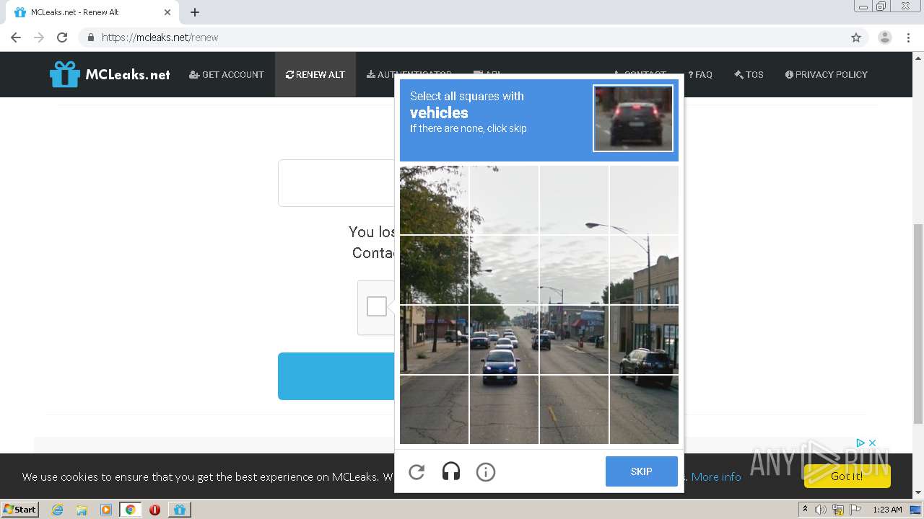The height and width of the screenshot is (519, 924).
Task: Open the PRIVACY POLICY page
Action: [827, 74]
